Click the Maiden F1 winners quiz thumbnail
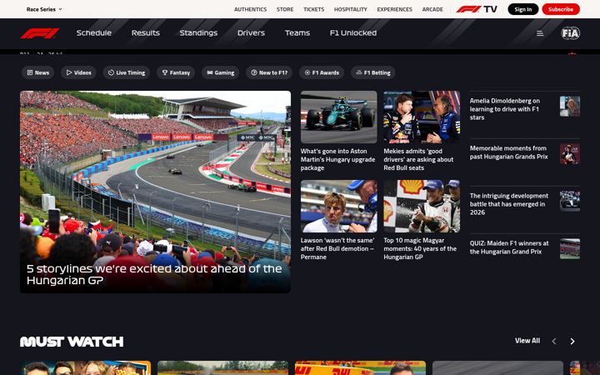 570,248
